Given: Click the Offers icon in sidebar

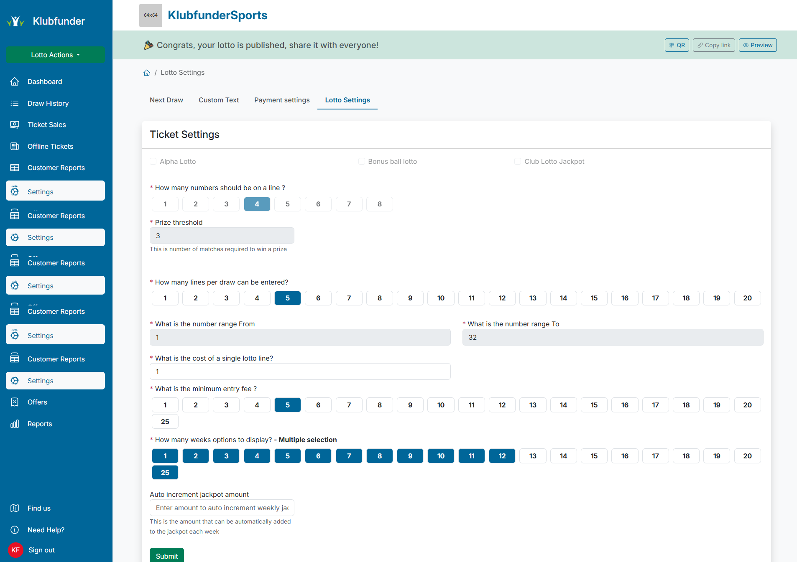Looking at the screenshot, I should tap(15, 402).
